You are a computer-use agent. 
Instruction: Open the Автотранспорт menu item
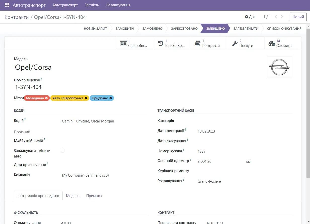65,5
